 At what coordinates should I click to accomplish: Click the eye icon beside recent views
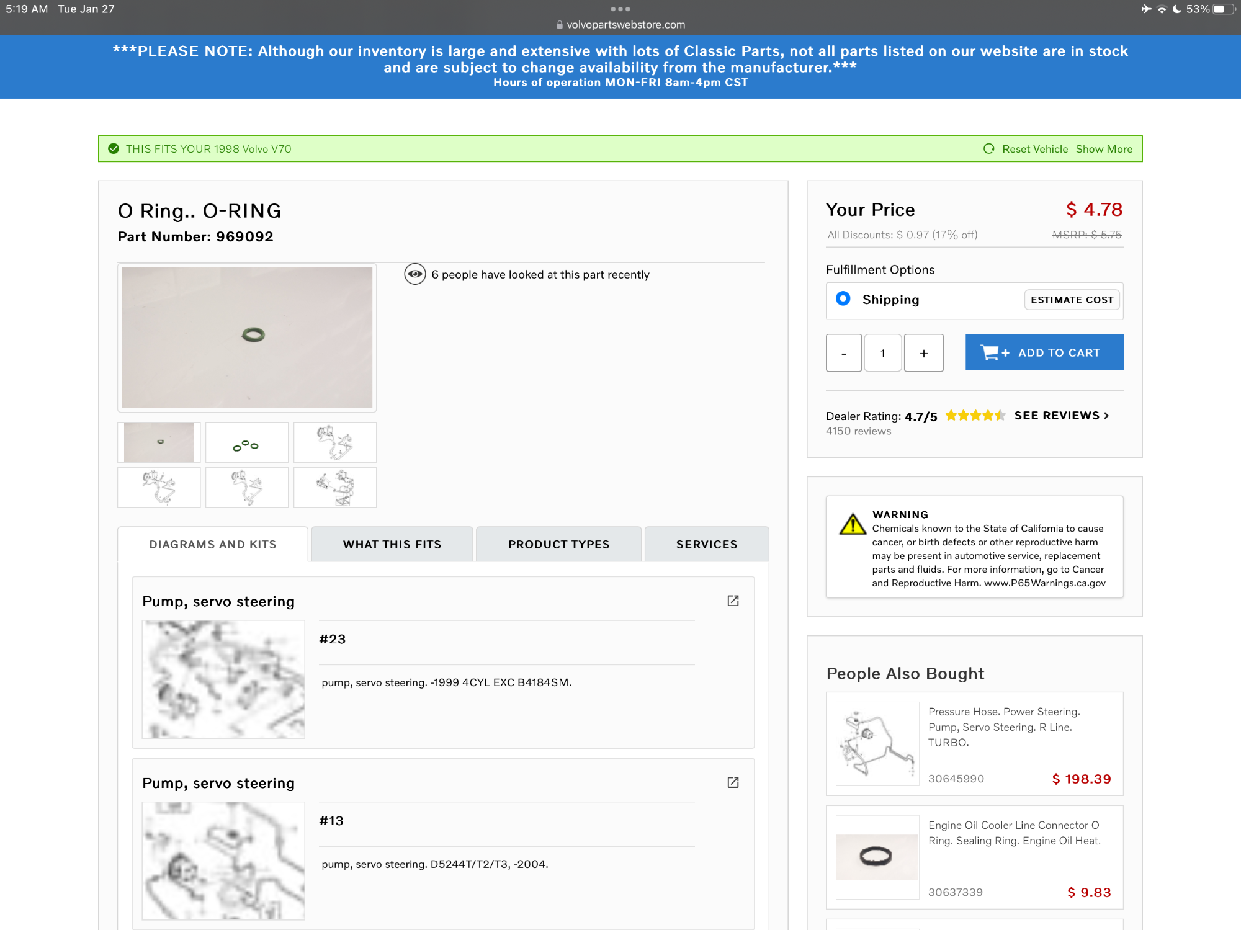(414, 274)
